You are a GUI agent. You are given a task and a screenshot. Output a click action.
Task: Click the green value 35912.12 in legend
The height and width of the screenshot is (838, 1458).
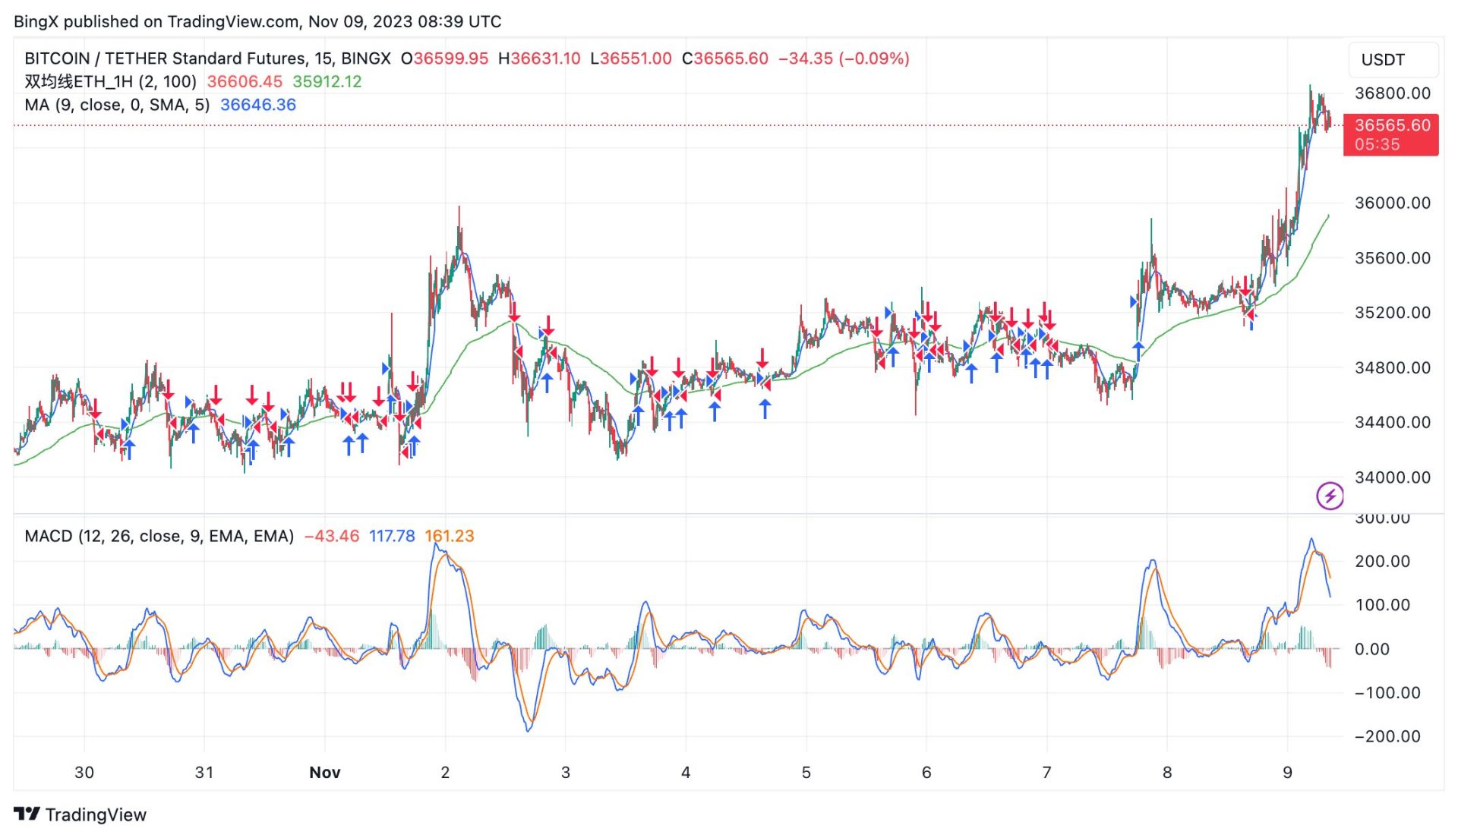[x=327, y=81]
